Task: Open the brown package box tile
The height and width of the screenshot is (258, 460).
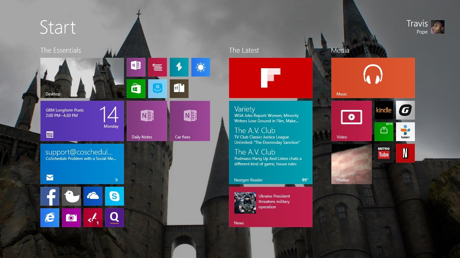Action: click(x=179, y=89)
